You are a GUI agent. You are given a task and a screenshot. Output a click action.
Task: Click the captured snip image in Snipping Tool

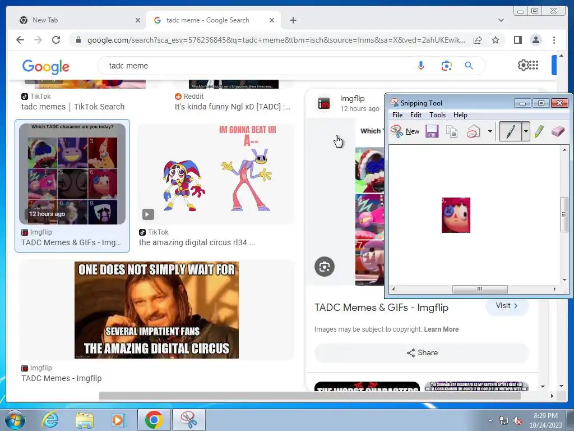(456, 215)
